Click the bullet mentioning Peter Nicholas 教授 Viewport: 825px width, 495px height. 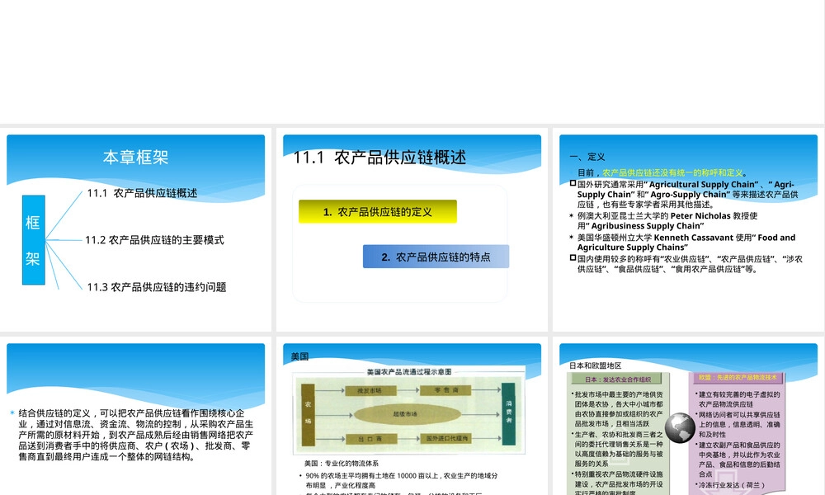pyautogui.click(x=664, y=220)
